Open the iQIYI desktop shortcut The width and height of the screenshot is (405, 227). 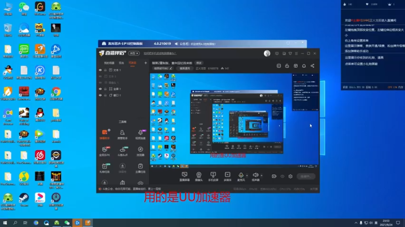[24, 51]
